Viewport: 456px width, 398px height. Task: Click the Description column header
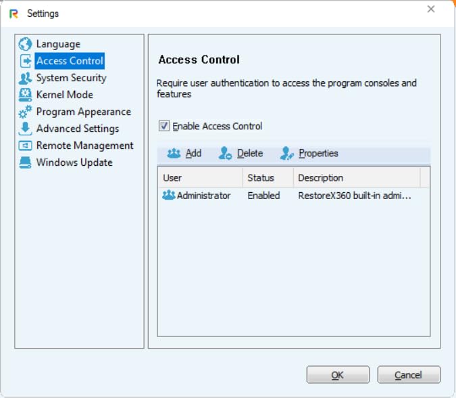[356, 178]
